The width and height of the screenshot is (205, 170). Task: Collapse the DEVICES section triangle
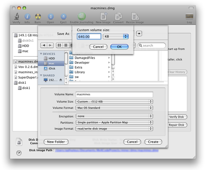pyautogui.click(x=41, y=54)
